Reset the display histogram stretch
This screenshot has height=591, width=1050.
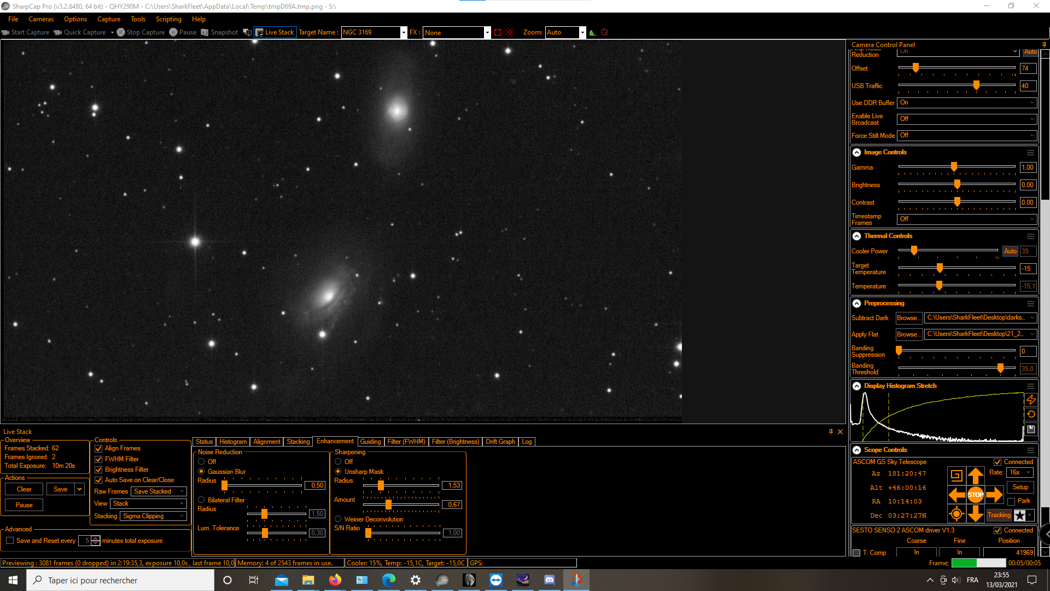[x=1031, y=415]
